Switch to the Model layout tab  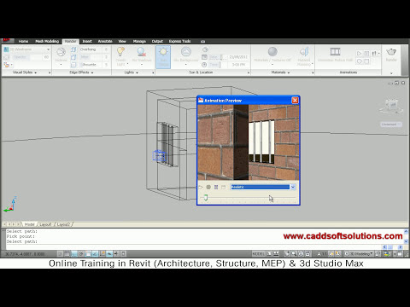pos(29,224)
